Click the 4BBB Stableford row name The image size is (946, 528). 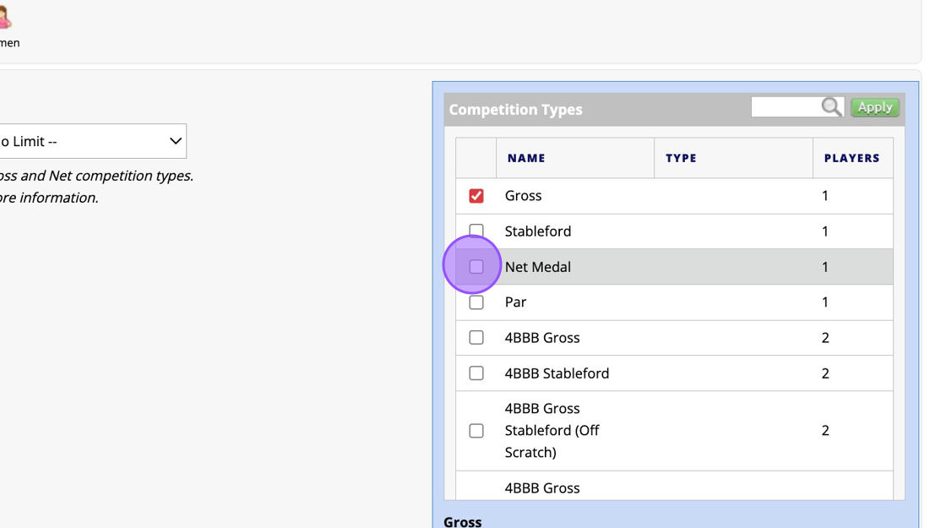(x=557, y=373)
